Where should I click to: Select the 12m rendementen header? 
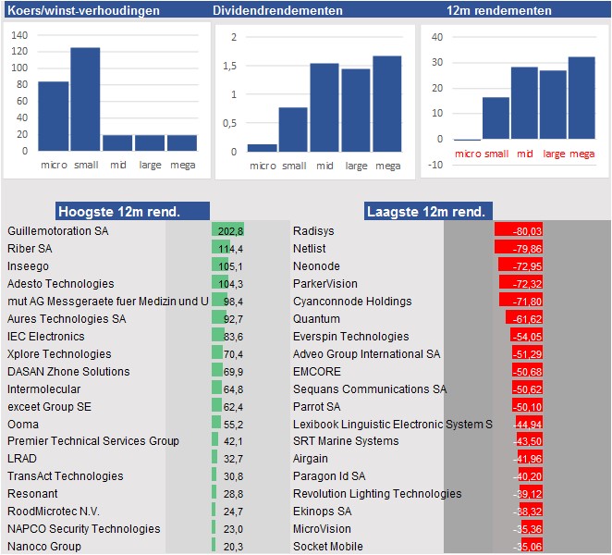(x=499, y=10)
